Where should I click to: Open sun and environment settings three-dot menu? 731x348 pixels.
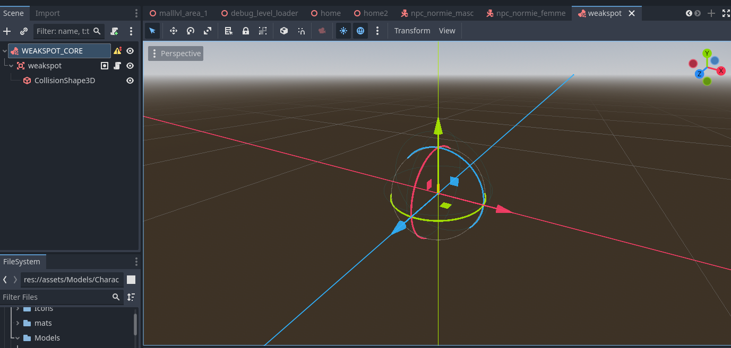pyautogui.click(x=377, y=31)
